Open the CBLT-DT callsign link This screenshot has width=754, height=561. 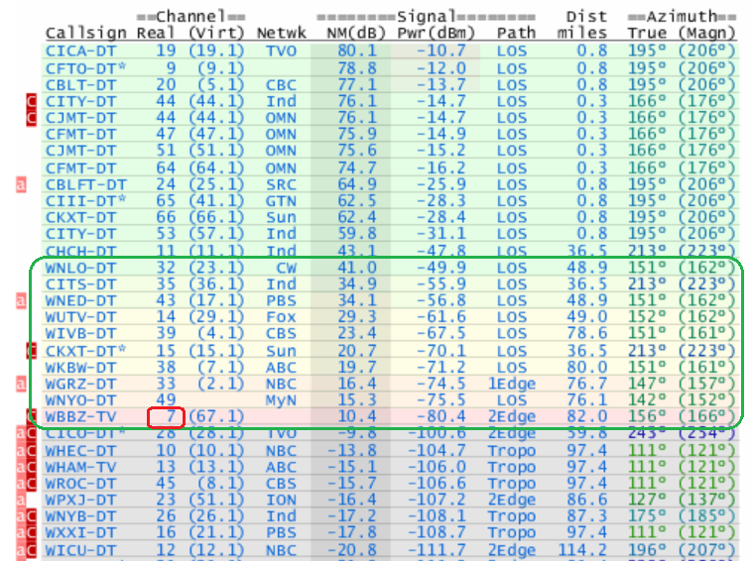(80, 85)
